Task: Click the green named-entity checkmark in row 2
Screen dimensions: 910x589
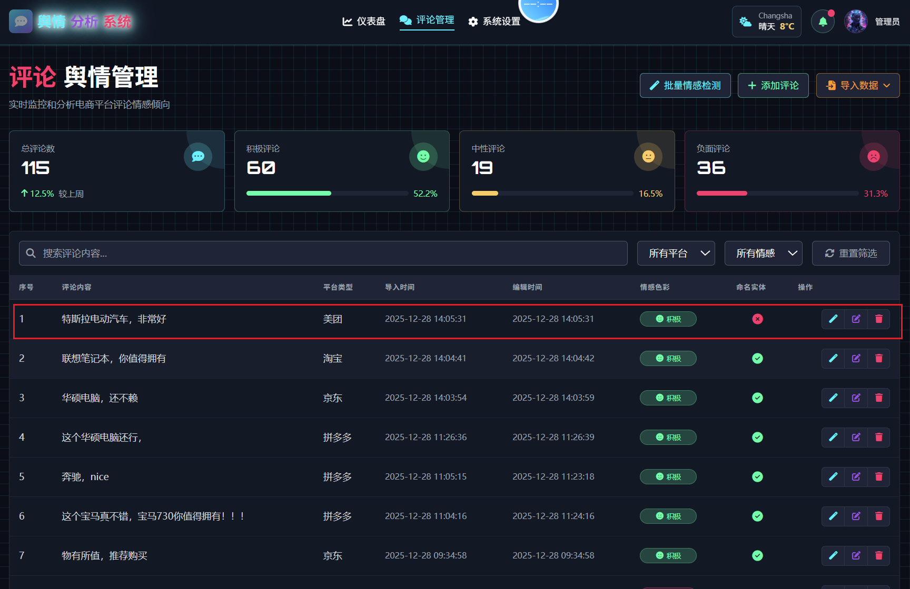Action: pyautogui.click(x=757, y=358)
